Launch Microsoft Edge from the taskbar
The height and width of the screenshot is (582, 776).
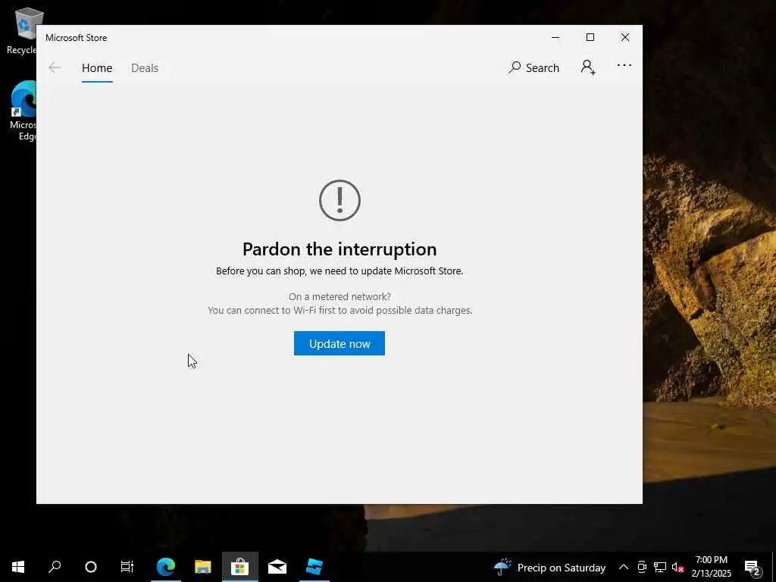pyautogui.click(x=166, y=567)
